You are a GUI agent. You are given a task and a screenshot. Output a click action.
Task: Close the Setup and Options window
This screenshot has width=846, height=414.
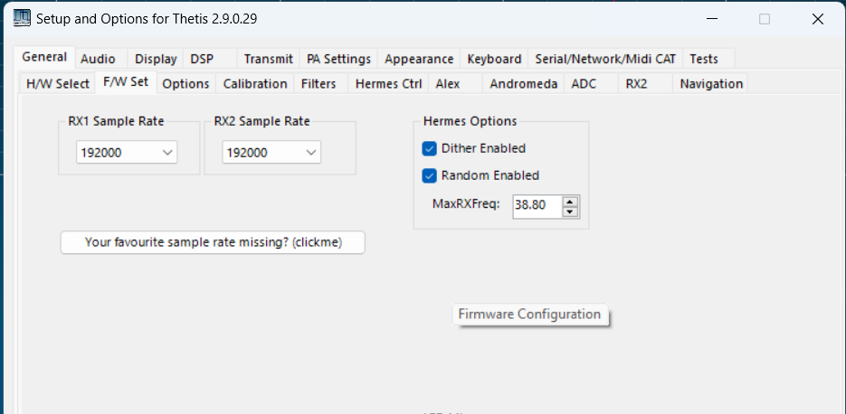[x=817, y=18]
